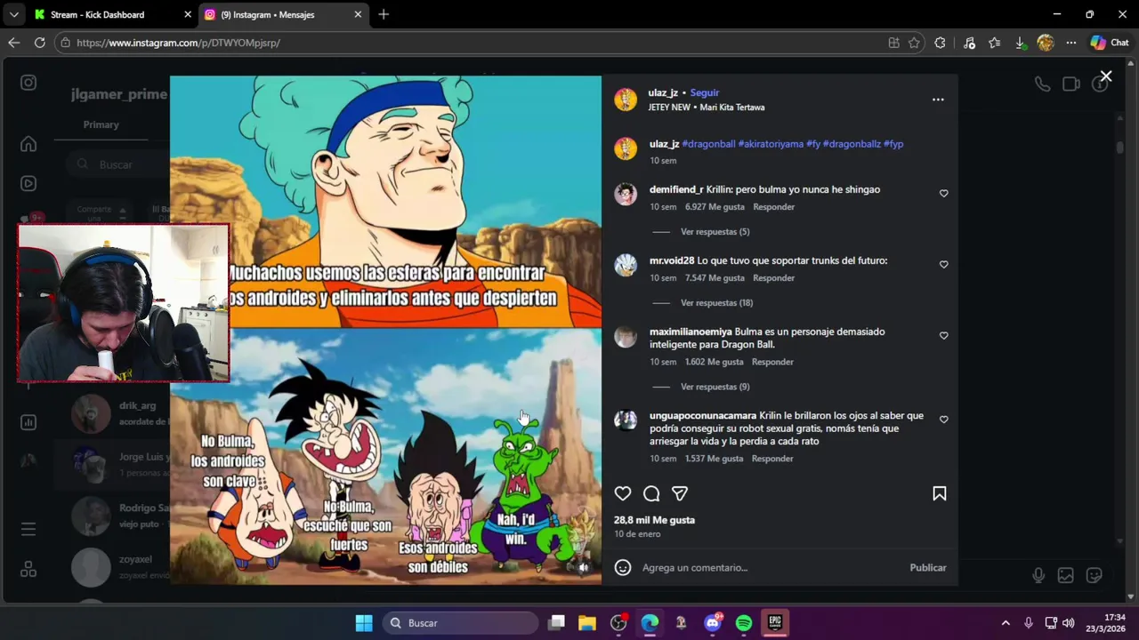Open the apps grid icon in sidebar

click(28, 569)
